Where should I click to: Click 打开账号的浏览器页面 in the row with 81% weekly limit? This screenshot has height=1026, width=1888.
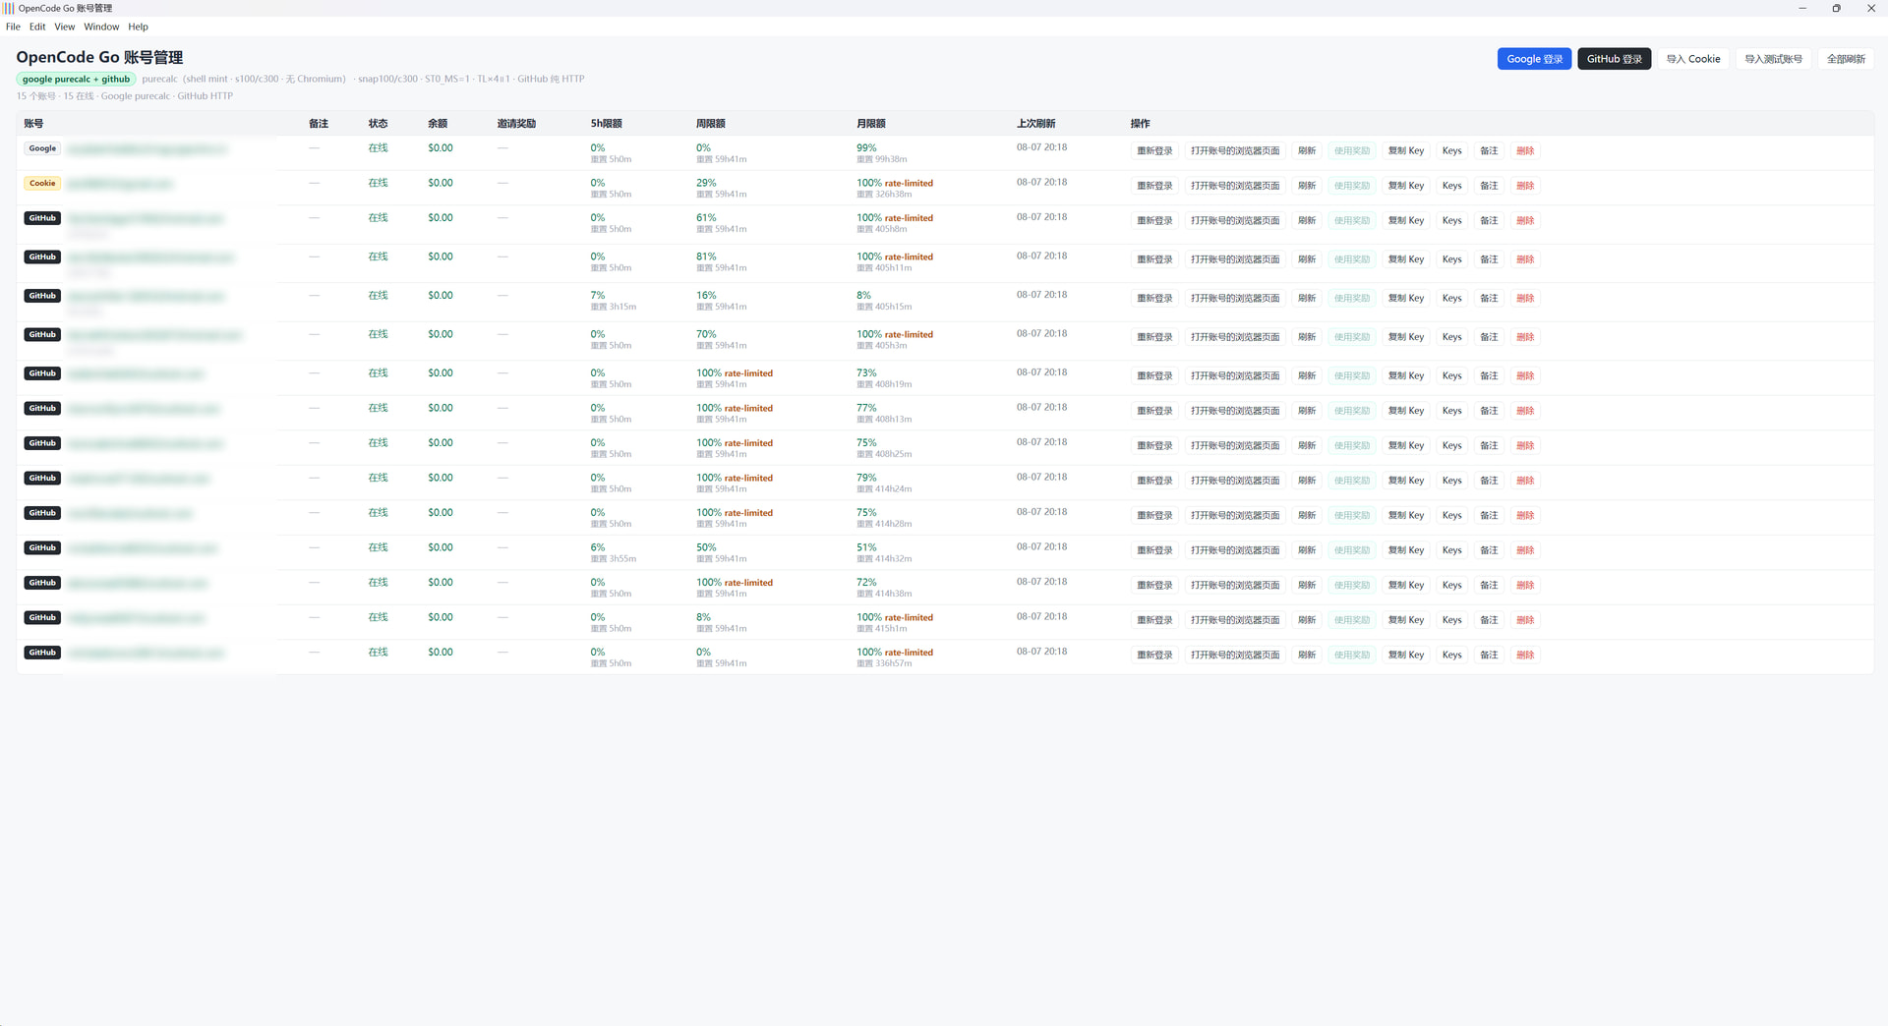(x=1235, y=259)
